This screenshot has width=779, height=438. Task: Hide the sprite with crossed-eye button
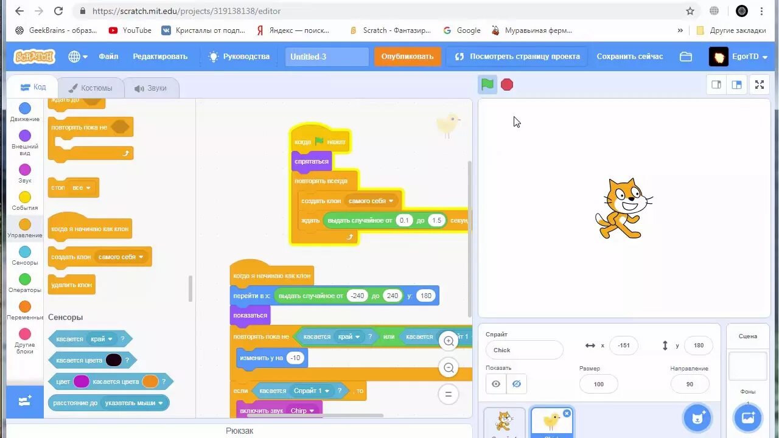(517, 384)
